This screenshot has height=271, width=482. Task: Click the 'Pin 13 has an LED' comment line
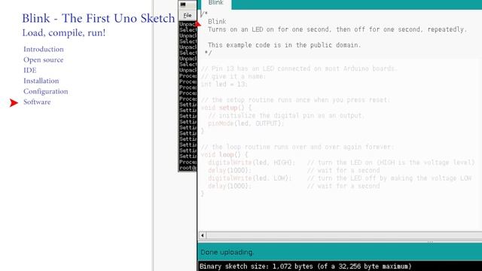click(299, 69)
